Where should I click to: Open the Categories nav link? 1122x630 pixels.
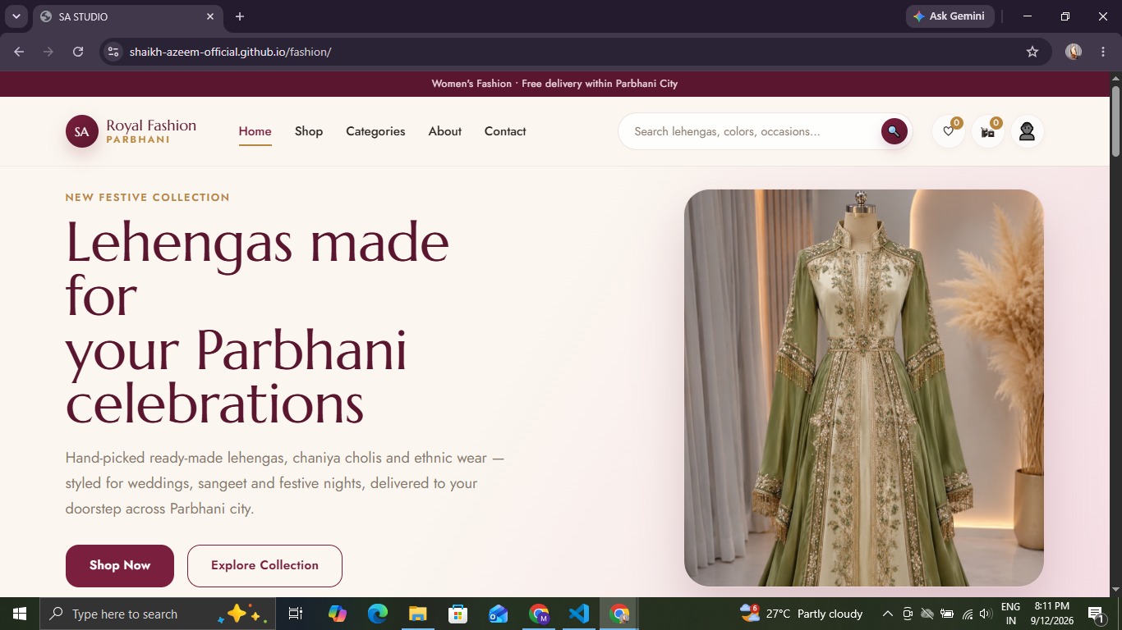[375, 131]
